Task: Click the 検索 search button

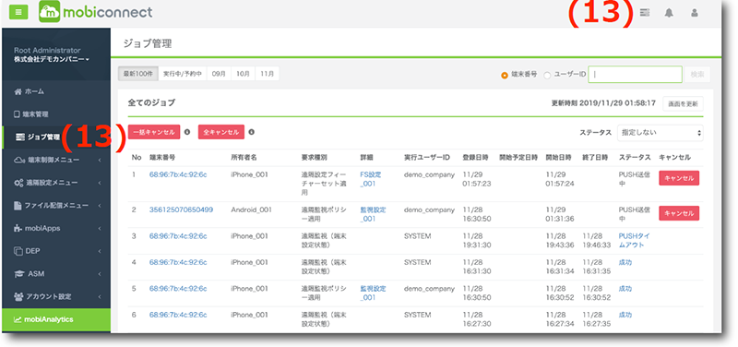Action: click(697, 75)
